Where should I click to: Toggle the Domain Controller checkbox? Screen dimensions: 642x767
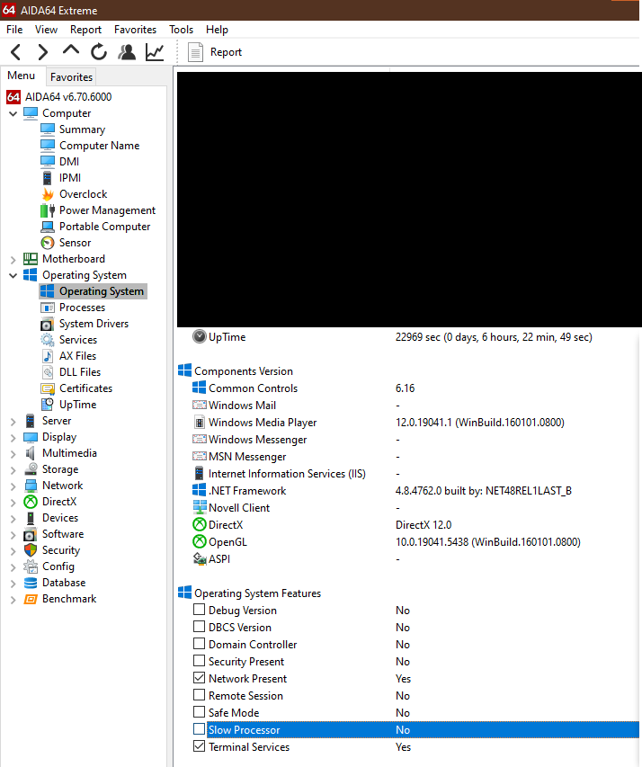point(199,644)
